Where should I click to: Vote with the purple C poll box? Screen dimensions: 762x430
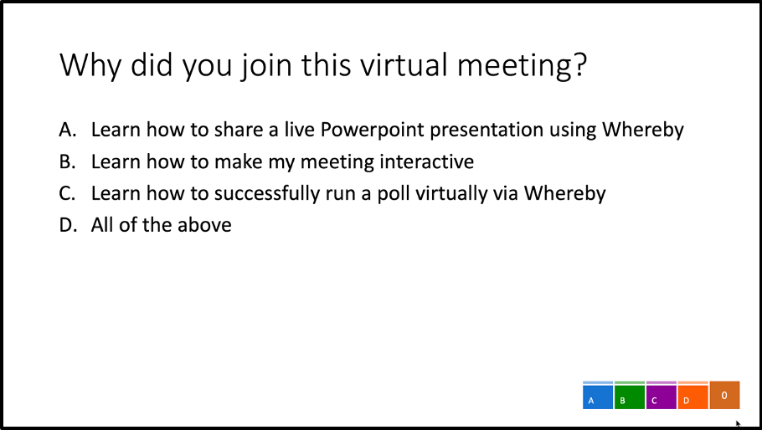click(x=661, y=397)
